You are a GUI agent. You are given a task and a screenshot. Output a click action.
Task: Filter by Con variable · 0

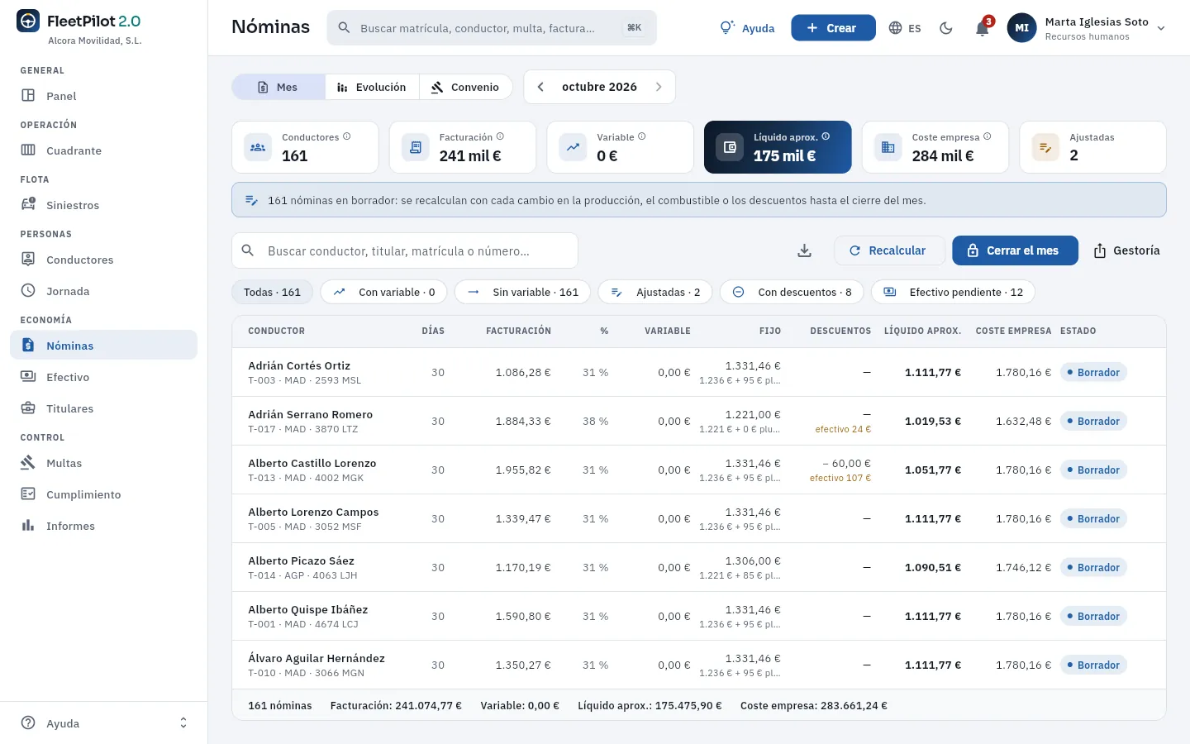(383, 292)
